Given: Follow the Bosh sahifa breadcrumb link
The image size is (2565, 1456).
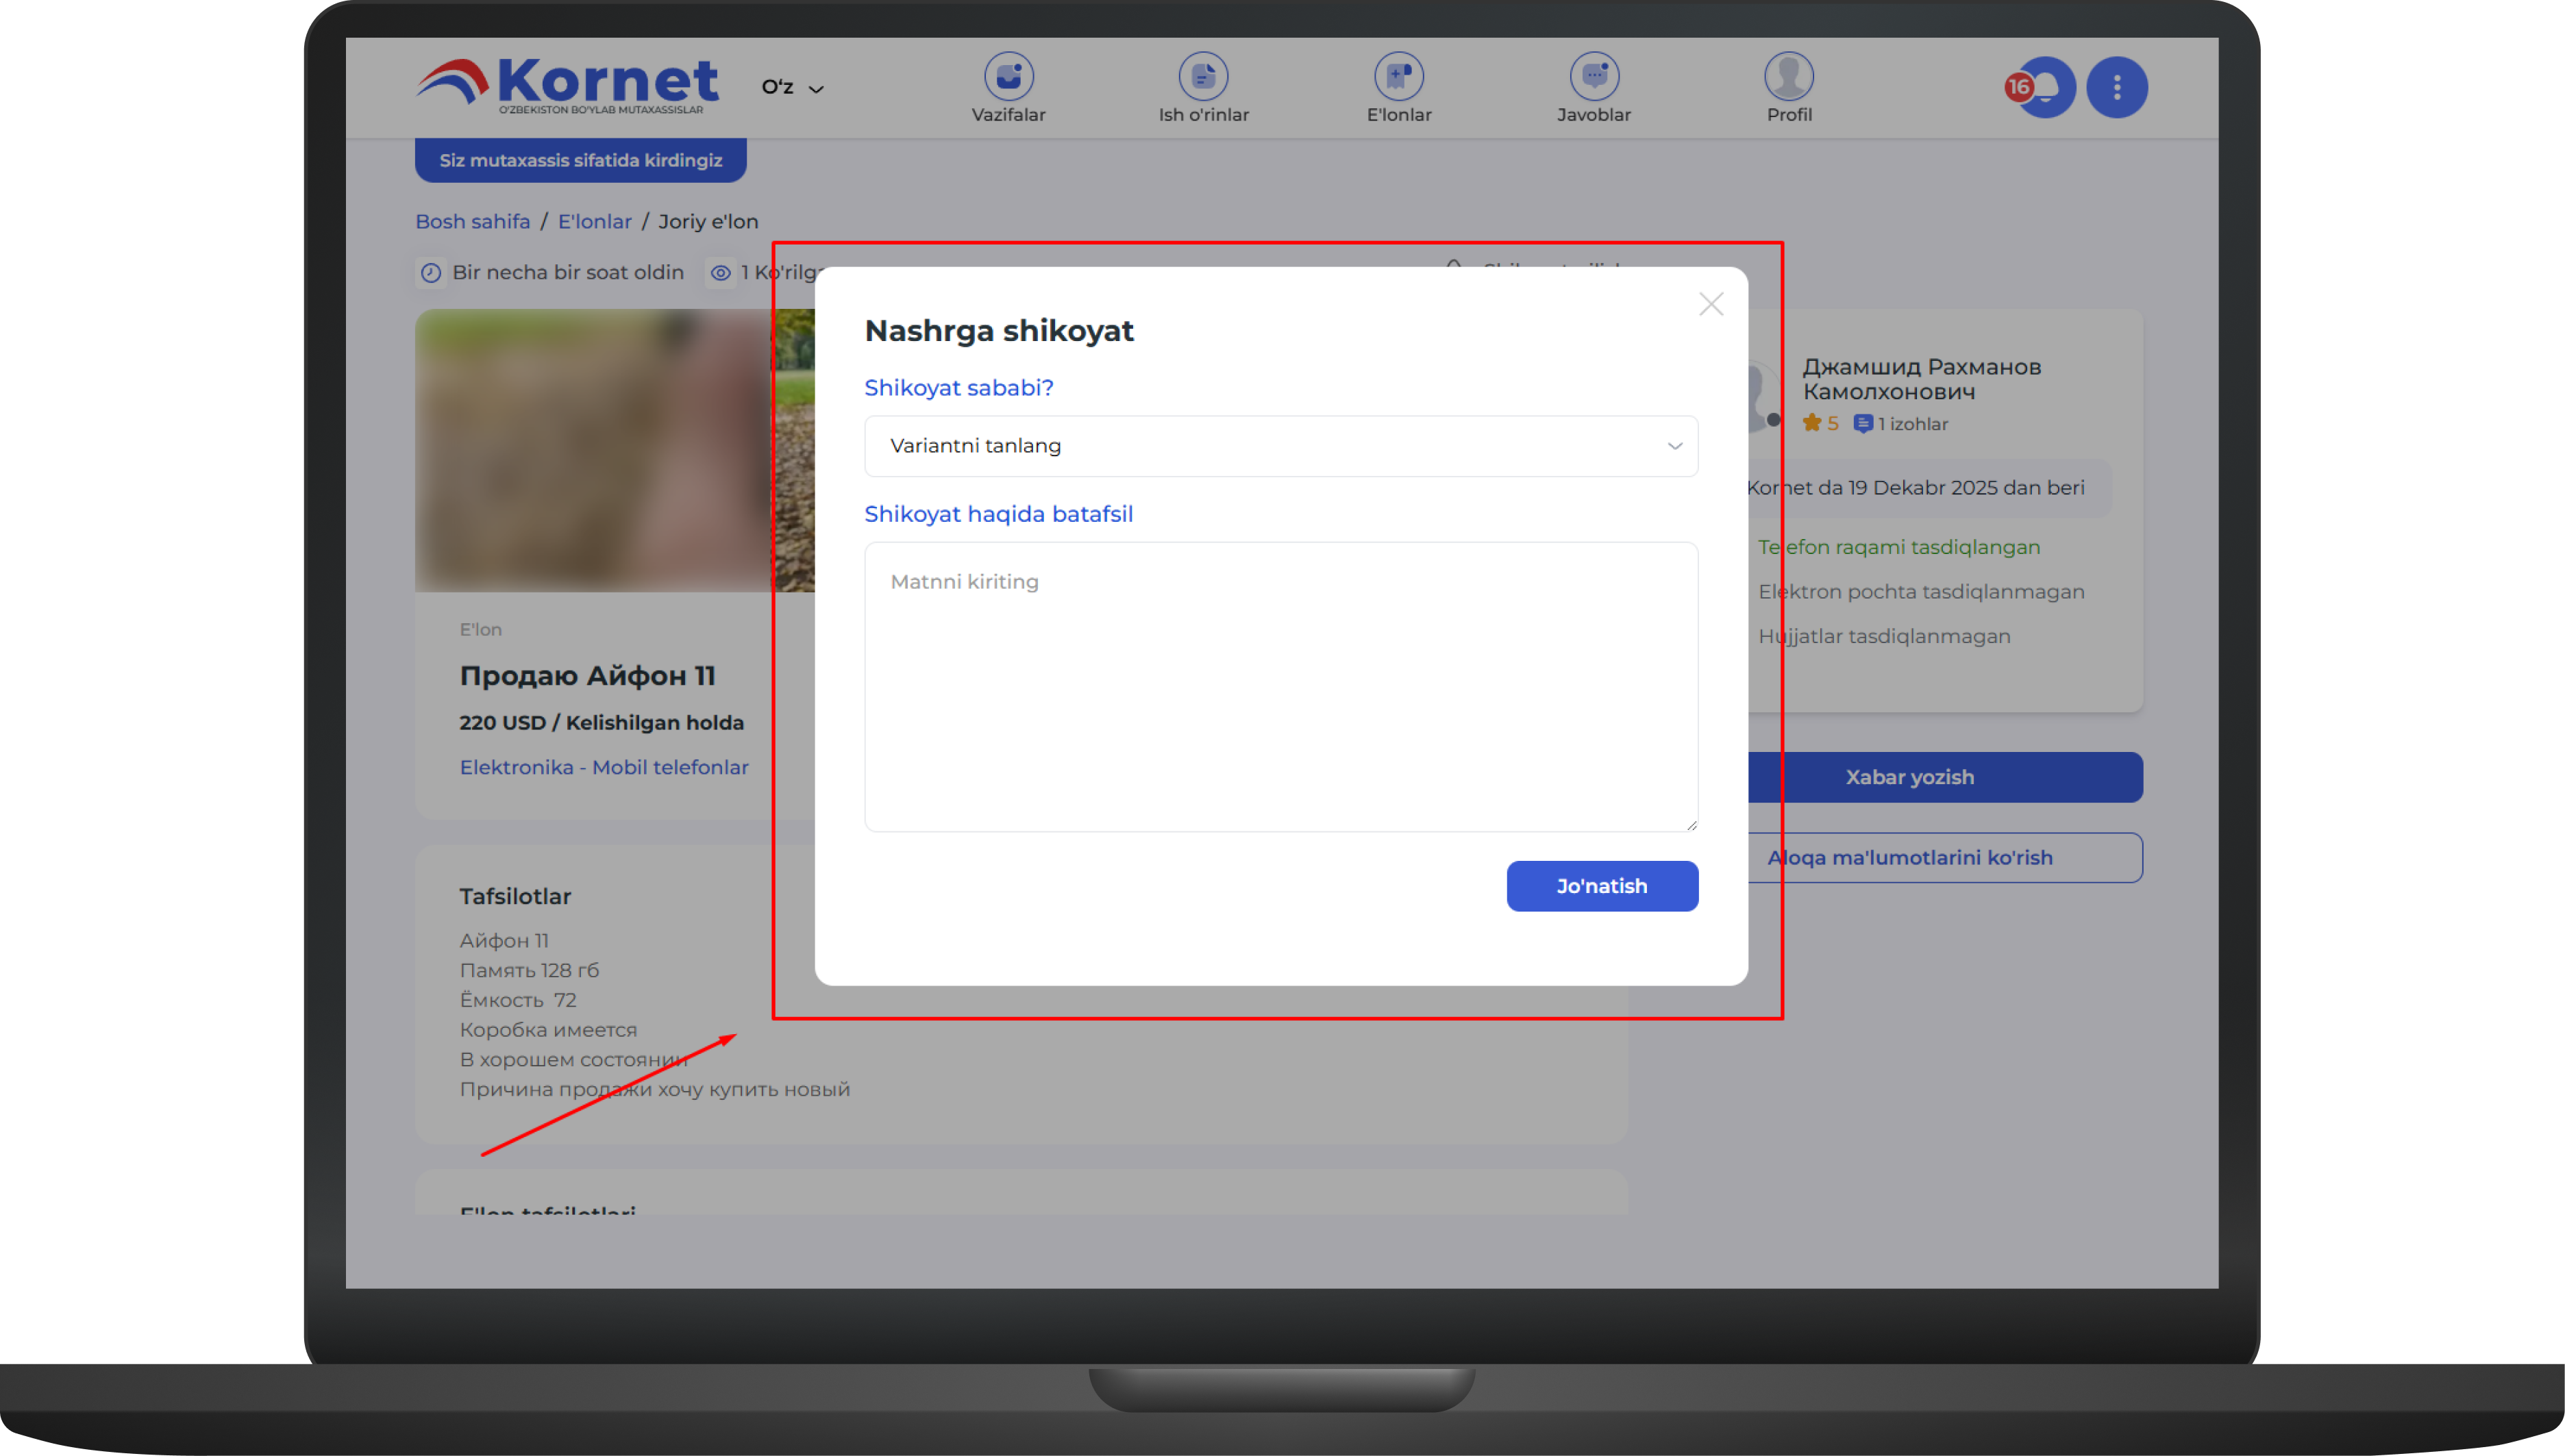Looking at the screenshot, I should (472, 221).
